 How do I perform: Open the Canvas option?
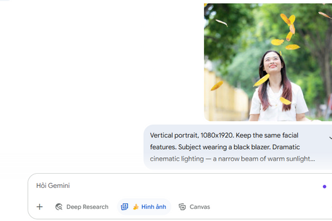(x=194, y=207)
